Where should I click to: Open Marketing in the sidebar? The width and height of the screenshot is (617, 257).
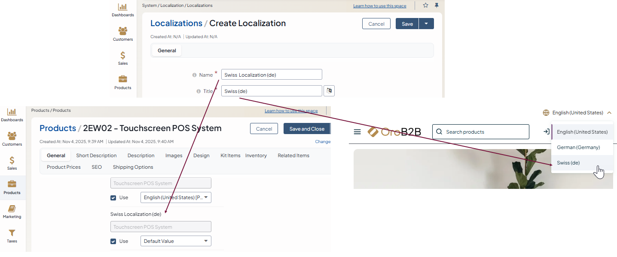point(12,211)
